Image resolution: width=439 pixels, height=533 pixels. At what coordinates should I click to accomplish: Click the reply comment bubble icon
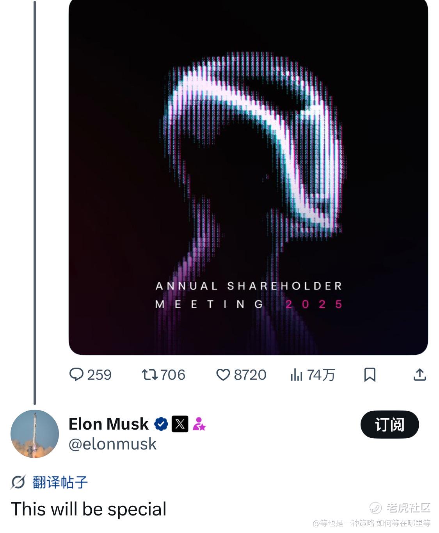(x=76, y=375)
